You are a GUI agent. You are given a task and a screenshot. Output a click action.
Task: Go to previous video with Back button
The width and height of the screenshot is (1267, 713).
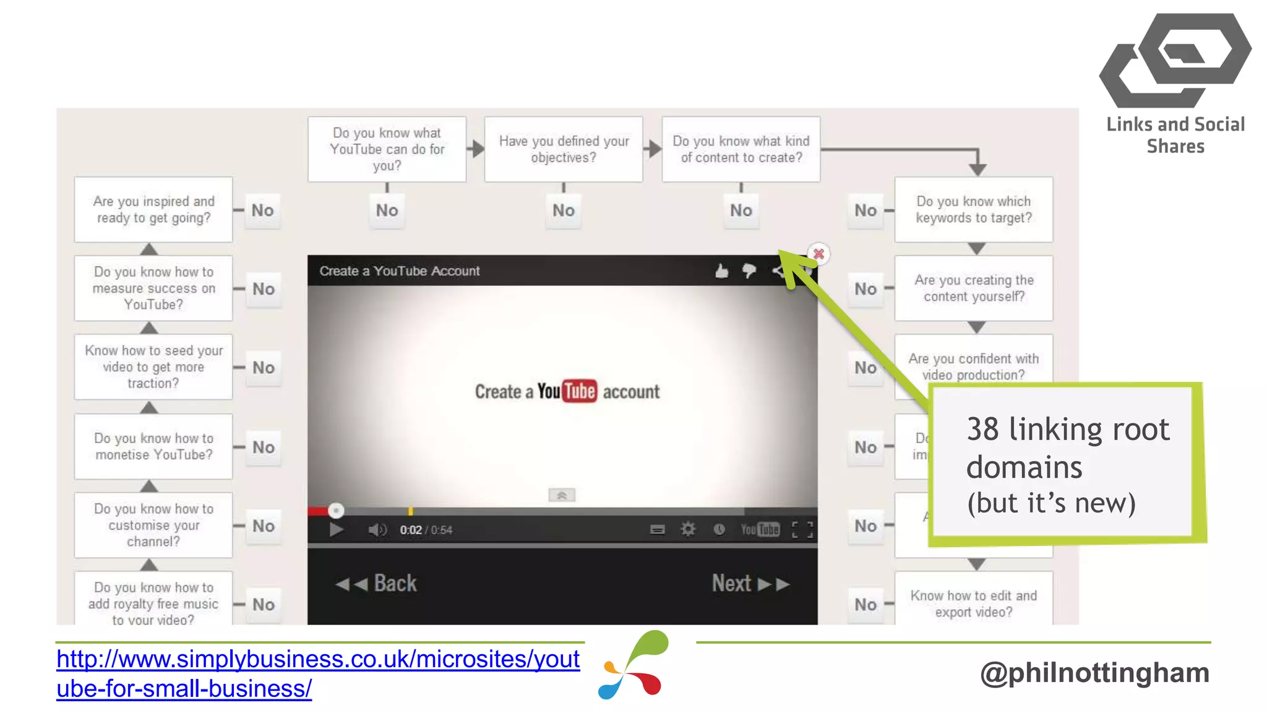click(376, 583)
